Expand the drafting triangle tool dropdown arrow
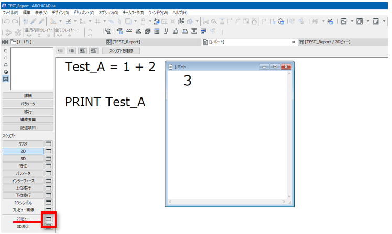 pyautogui.click(x=60, y=21)
